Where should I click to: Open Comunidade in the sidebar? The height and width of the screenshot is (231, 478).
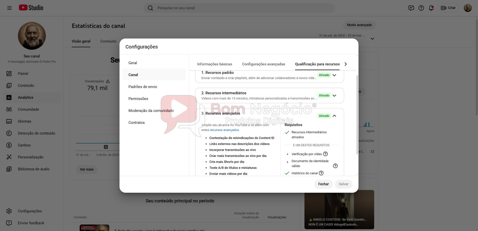tap(32, 110)
